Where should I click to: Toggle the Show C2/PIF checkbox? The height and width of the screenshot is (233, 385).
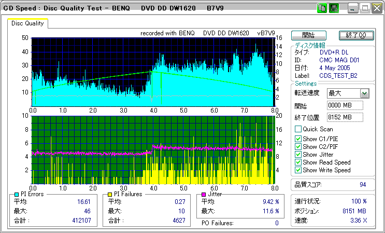click(x=298, y=146)
